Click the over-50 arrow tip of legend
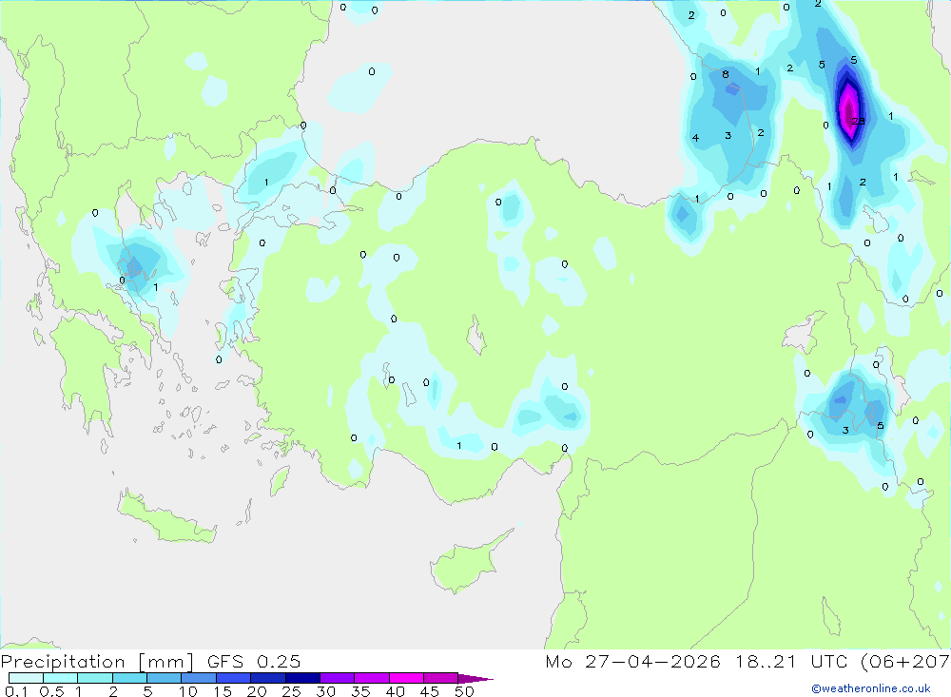The image size is (951, 697). point(476,679)
